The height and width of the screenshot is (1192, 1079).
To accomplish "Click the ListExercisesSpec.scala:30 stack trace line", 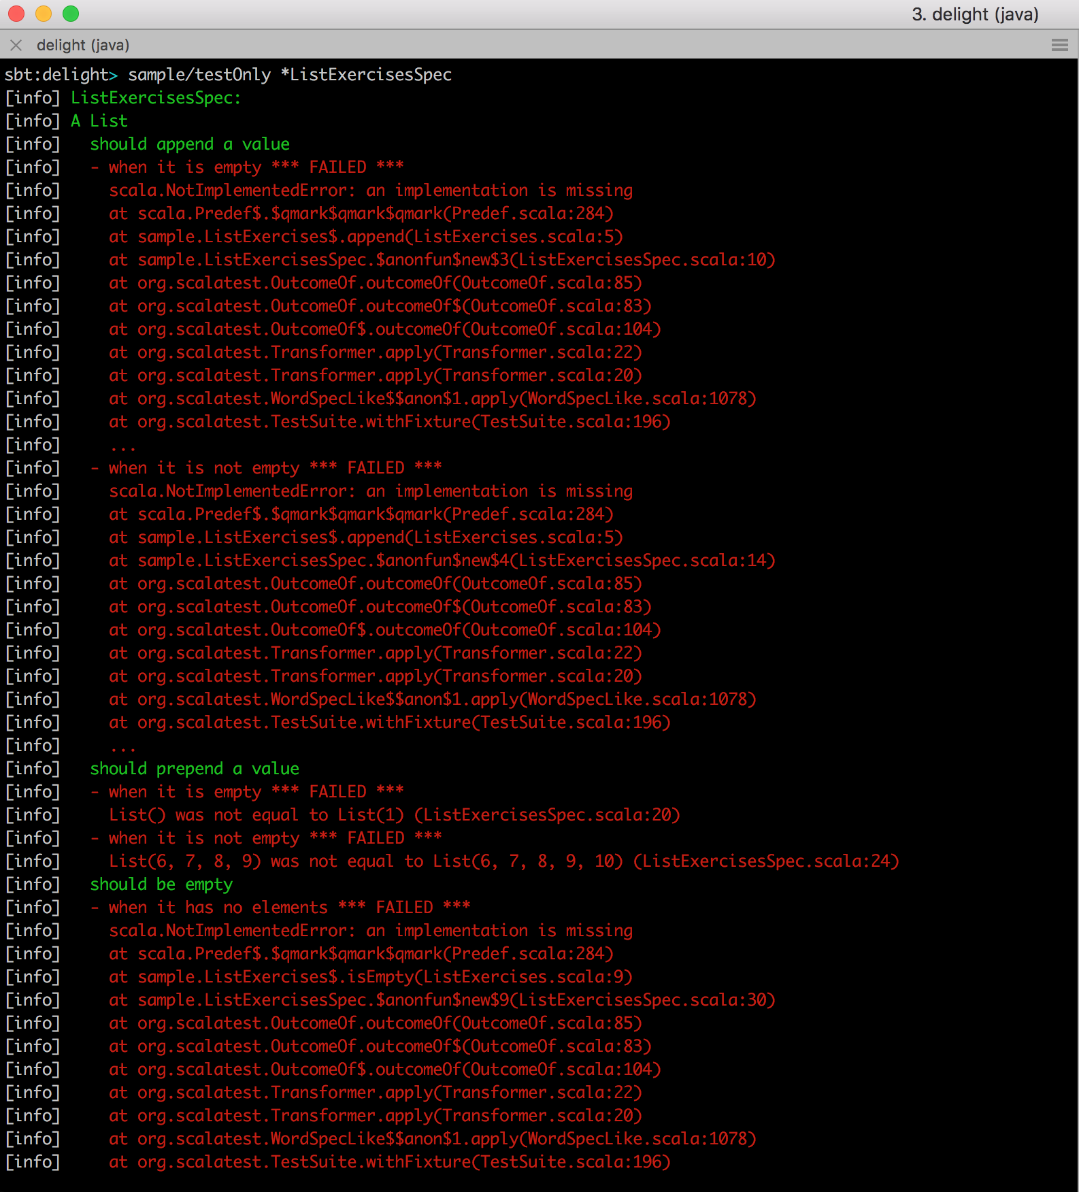I will coord(442,1000).
